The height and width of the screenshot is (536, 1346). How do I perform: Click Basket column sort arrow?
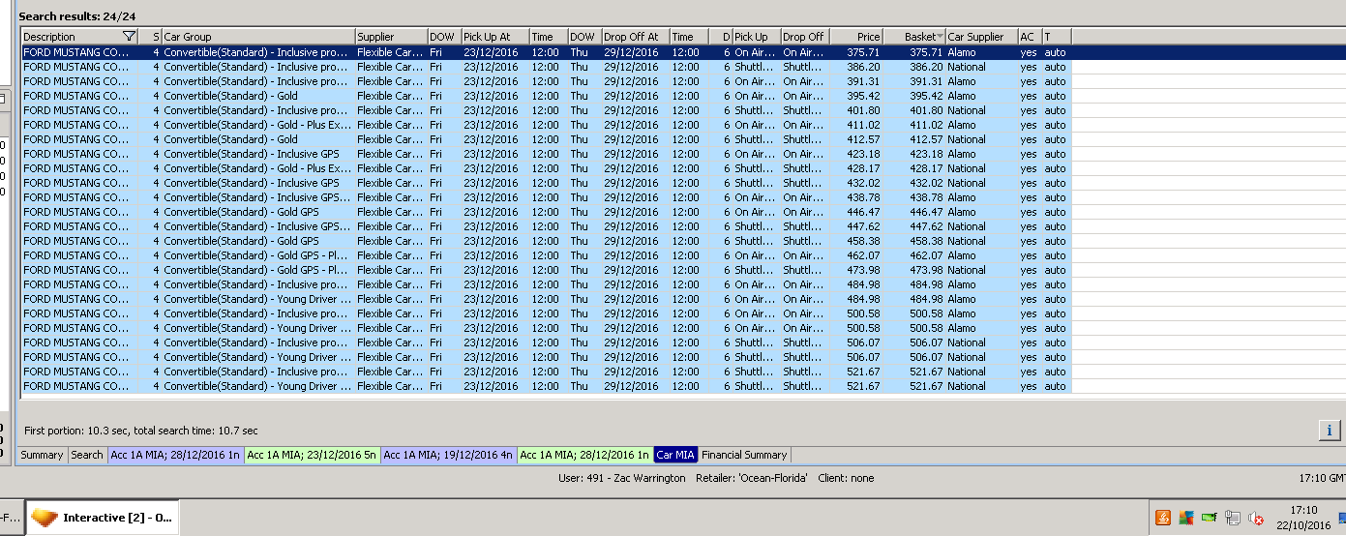(941, 37)
